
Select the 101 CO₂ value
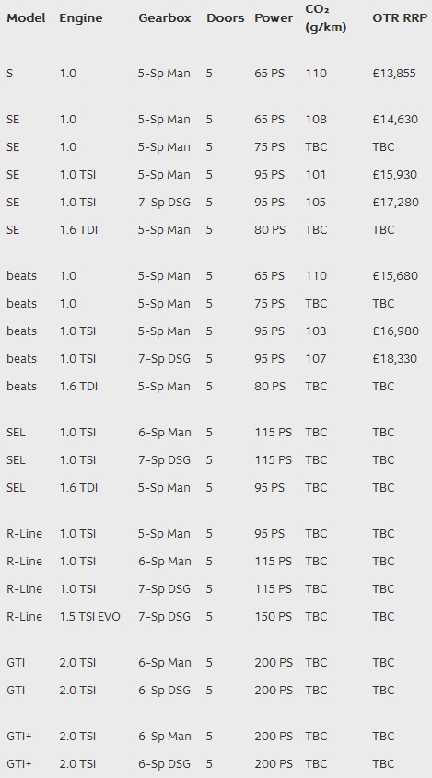316,175
